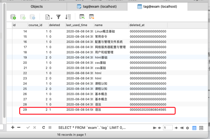The height and width of the screenshot is (139, 210).
Task: Click deleted_at value 000000202008080​4565
Action: point(148,110)
